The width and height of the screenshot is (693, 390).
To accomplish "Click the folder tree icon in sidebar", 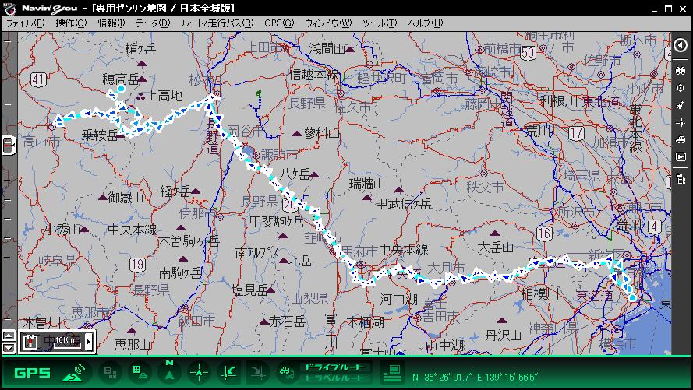I will click(681, 179).
